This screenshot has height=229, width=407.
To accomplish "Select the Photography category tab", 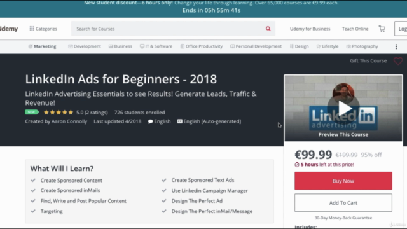I will [362, 46].
